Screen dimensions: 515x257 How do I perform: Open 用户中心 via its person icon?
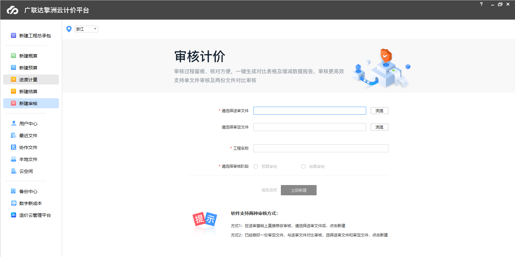[x=14, y=123]
